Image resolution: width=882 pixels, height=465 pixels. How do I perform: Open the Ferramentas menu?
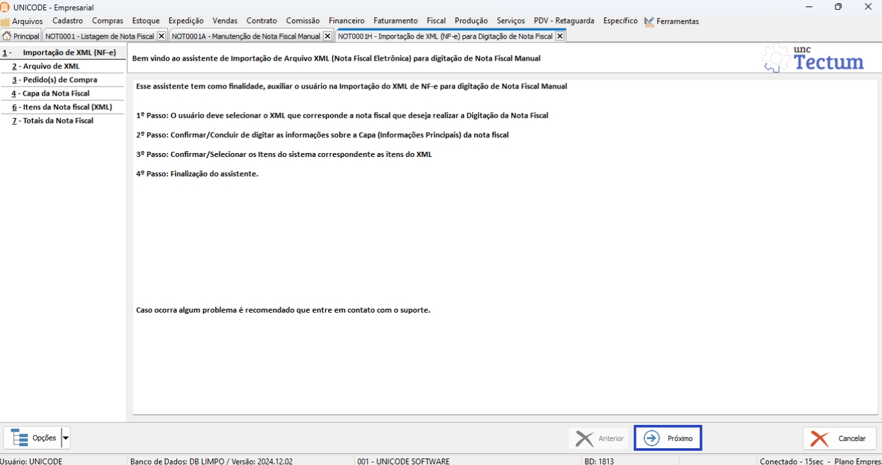coord(672,21)
